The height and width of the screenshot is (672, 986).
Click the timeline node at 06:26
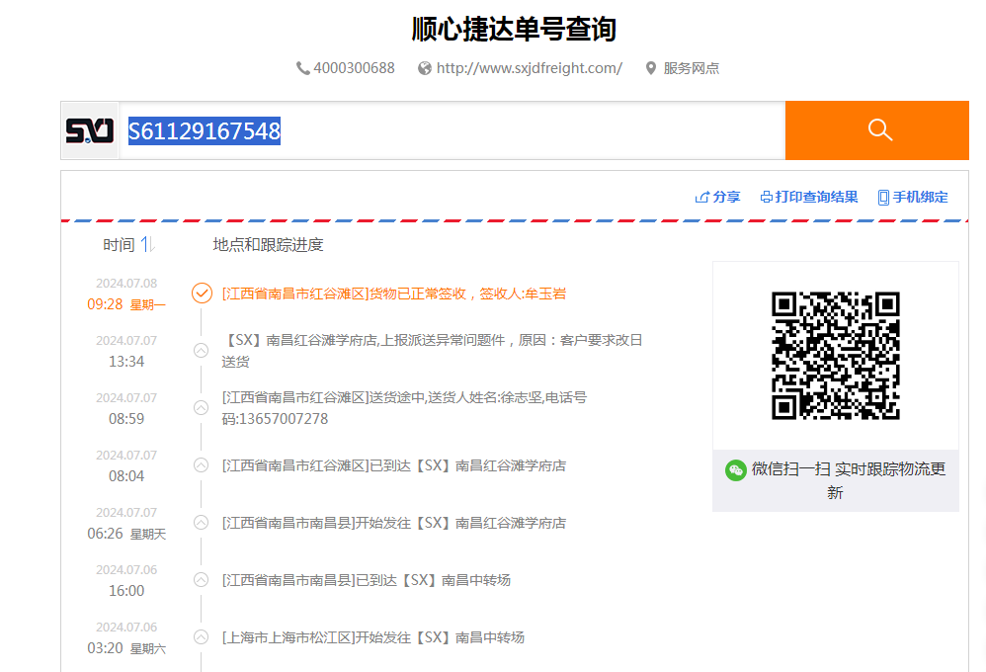tap(202, 522)
